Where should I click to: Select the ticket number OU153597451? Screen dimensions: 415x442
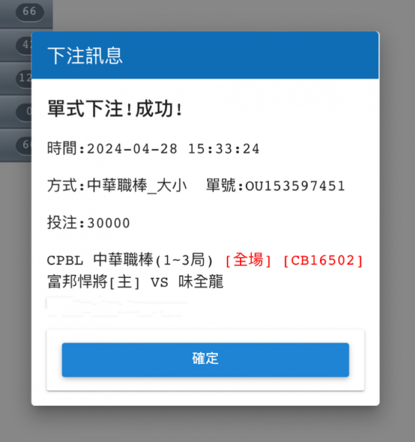pyautogui.click(x=295, y=186)
